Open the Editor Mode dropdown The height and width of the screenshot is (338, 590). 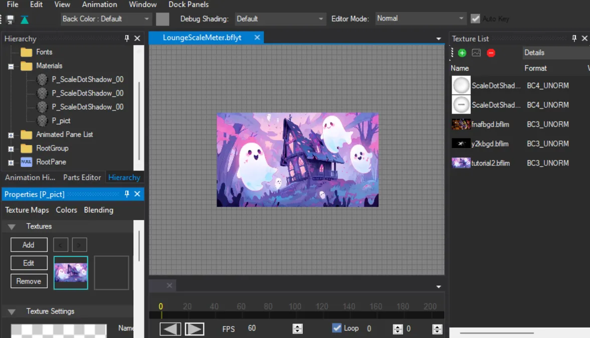click(421, 18)
